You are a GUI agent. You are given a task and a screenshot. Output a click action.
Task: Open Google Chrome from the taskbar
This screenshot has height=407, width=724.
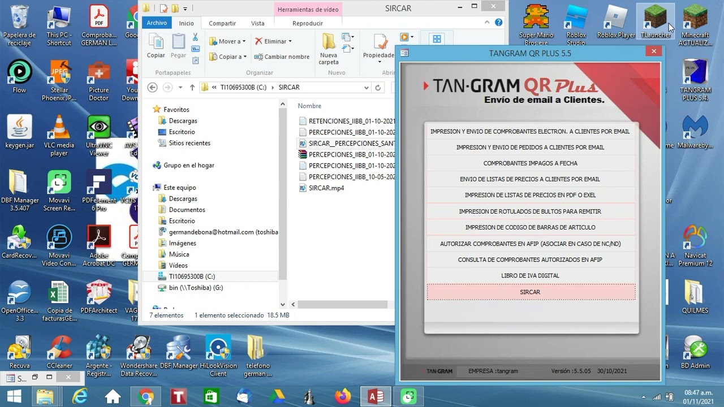[146, 397]
